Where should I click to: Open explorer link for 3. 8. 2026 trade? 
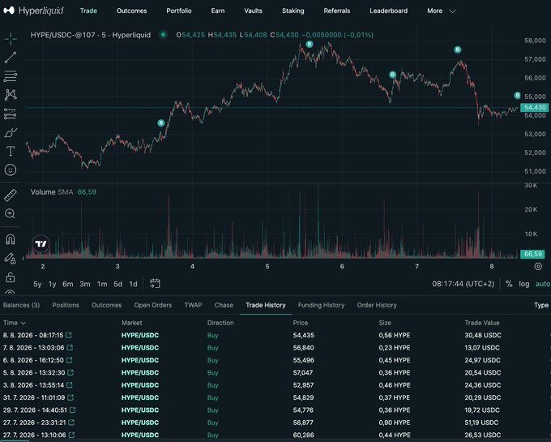pyautogui.click(x=70, y=385)
